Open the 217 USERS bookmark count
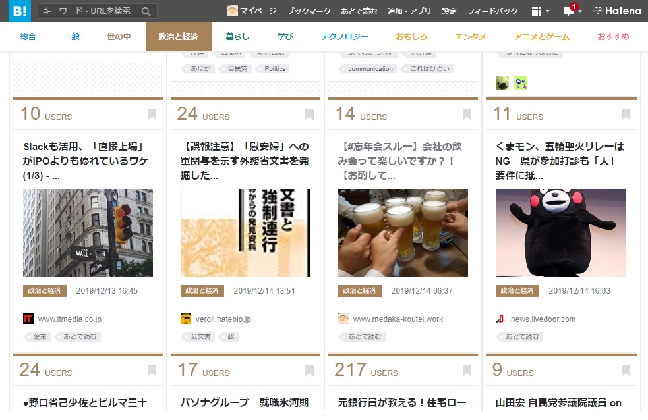This screenshot has width=648, height=420. coord(366,370)
